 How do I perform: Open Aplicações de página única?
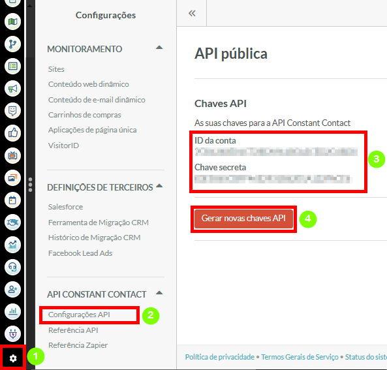point(92,130)
